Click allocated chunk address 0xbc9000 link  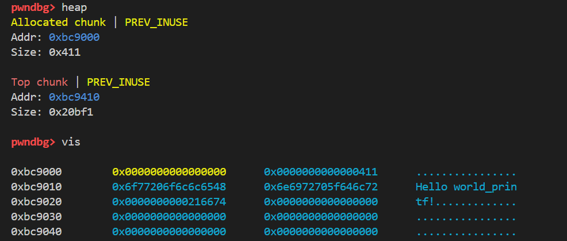[74, 37]
